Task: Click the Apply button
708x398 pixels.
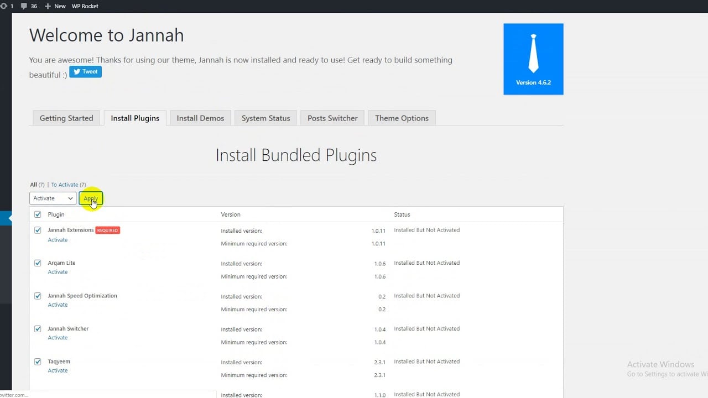Action: pos(91,198)
